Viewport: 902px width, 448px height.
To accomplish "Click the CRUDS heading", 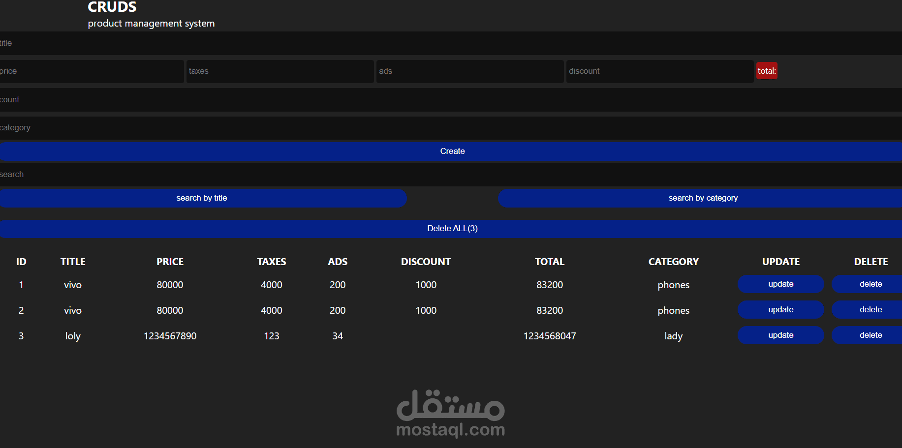I will (112, 7).
